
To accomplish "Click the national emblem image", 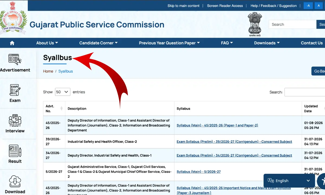I will (x=255, y=24).
